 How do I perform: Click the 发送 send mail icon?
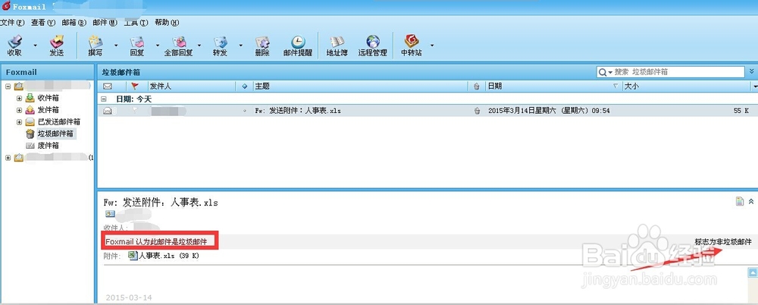coord(57,42)
